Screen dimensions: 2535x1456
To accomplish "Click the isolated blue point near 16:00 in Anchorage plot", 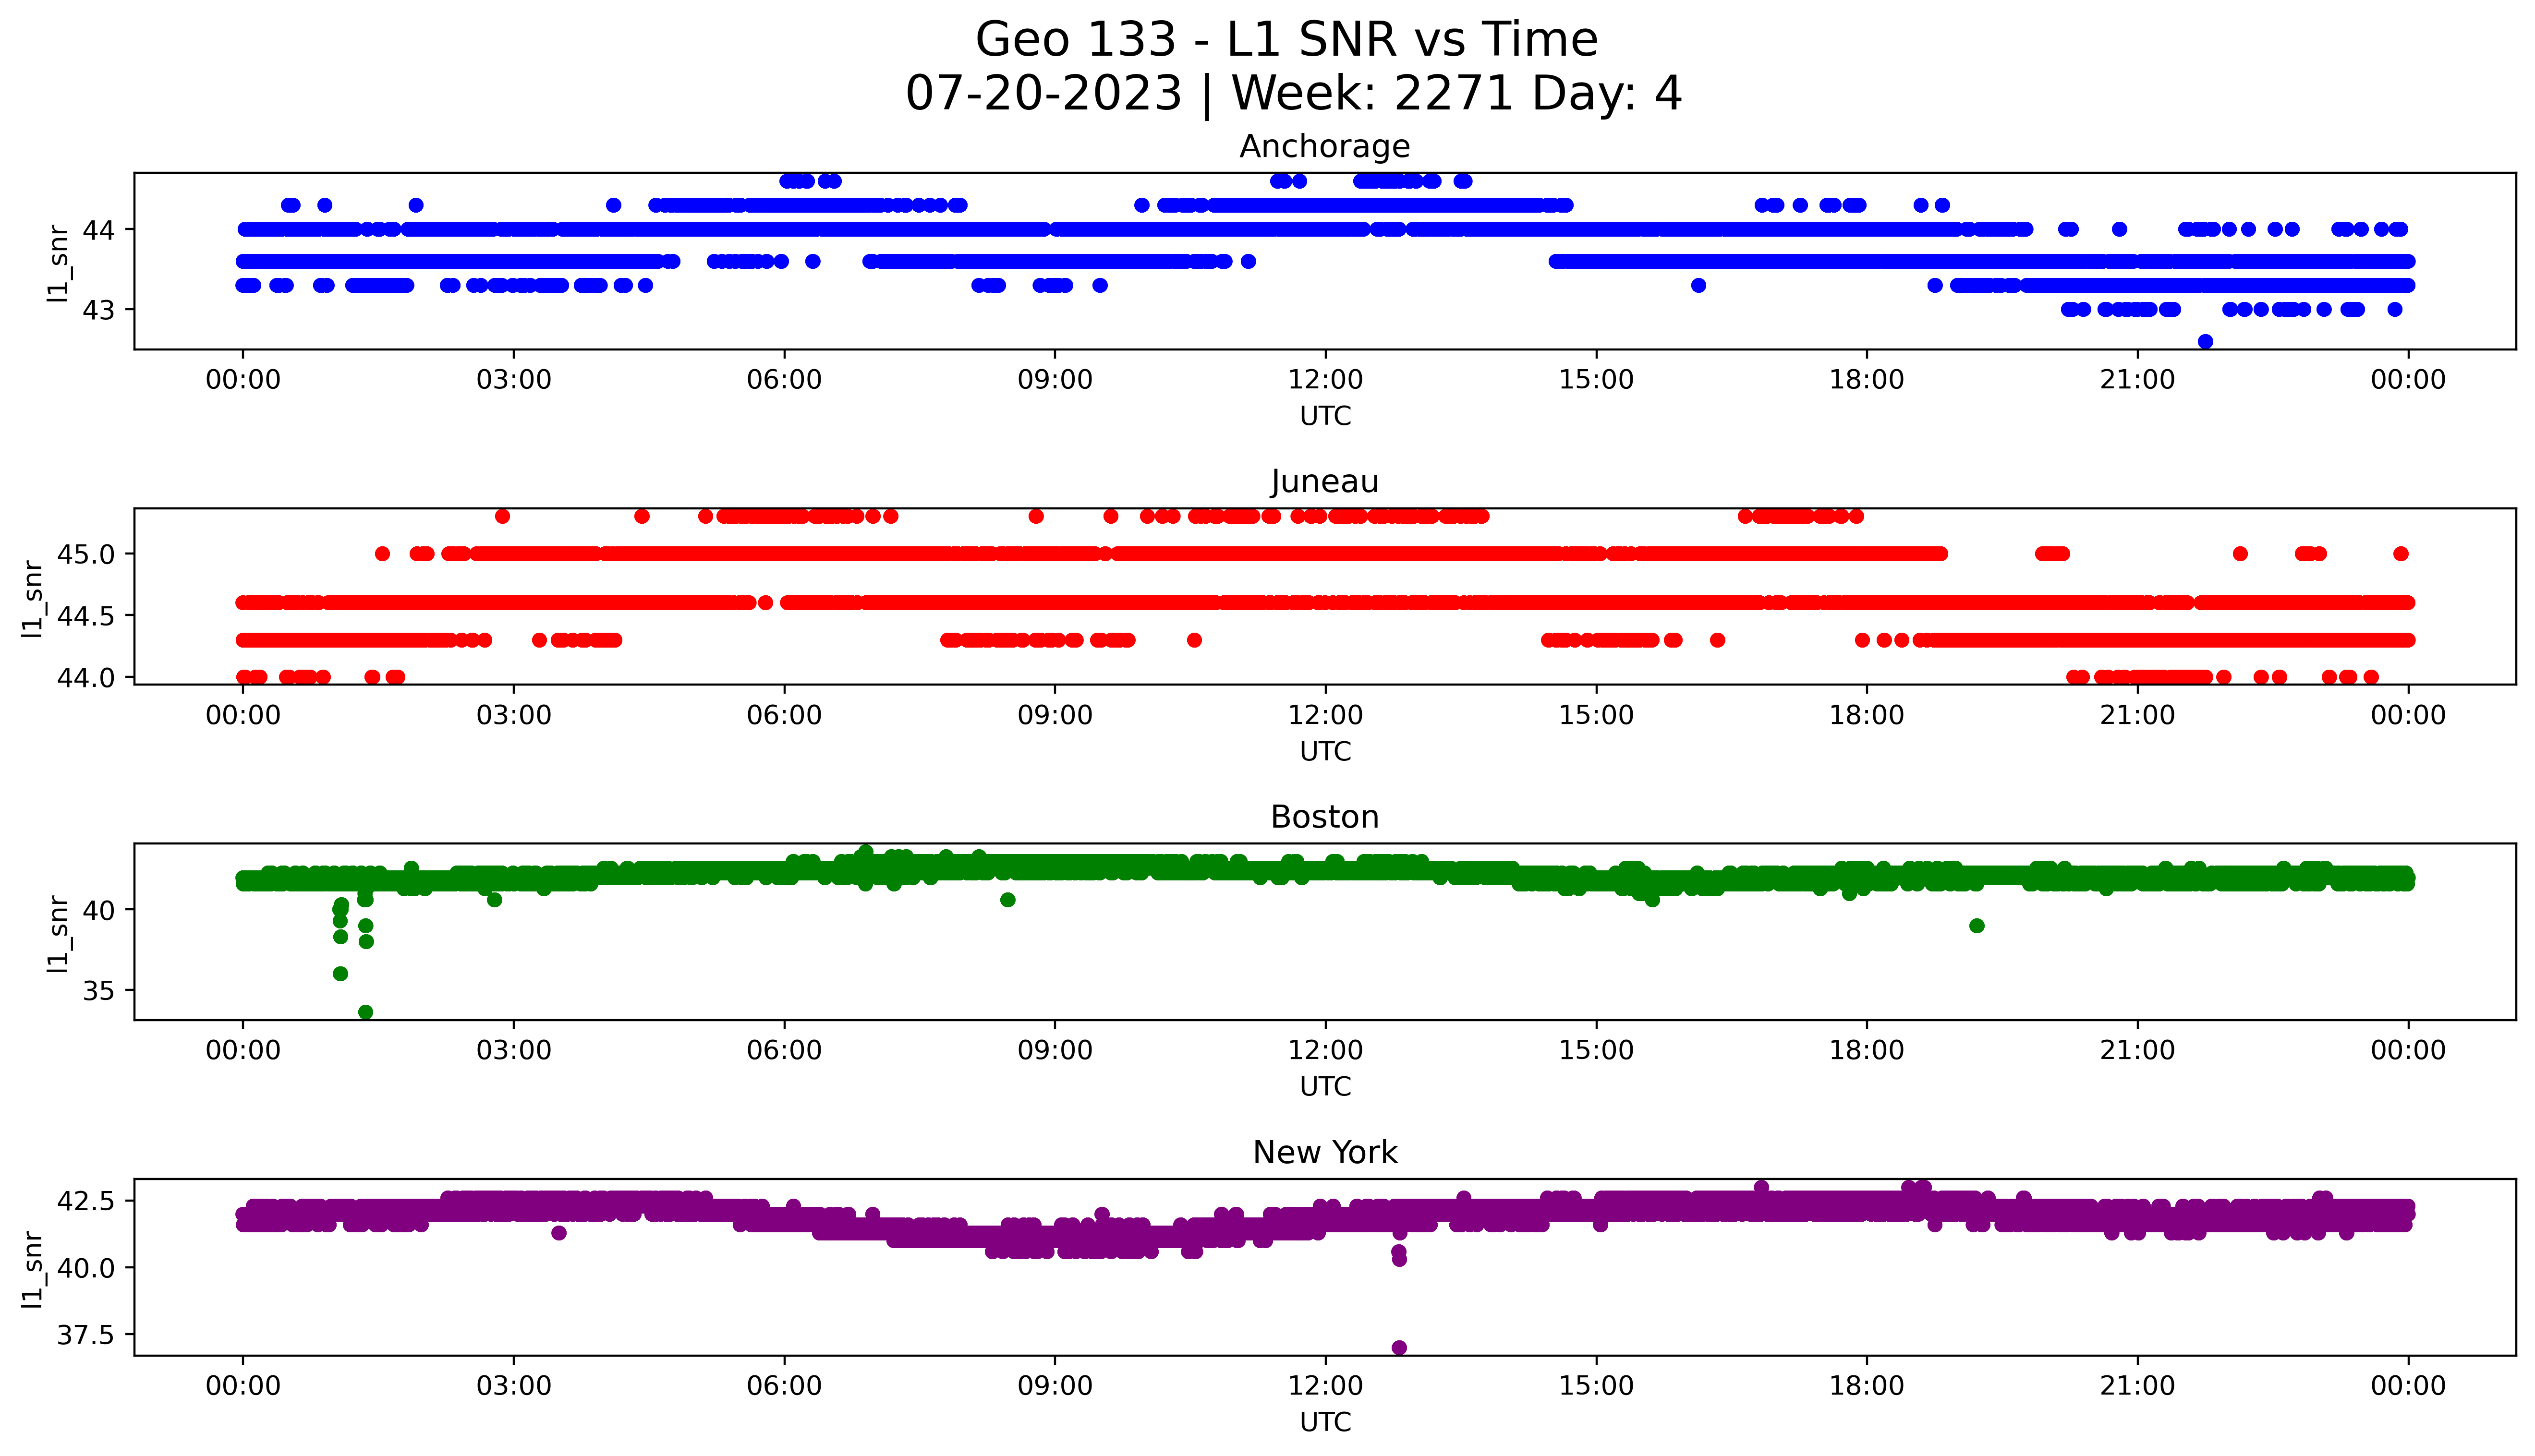I will tap(1698, 286).
